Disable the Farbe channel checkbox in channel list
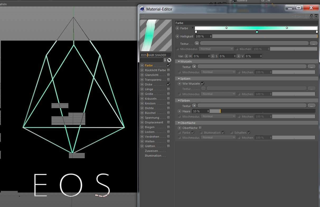 [168, 65]
